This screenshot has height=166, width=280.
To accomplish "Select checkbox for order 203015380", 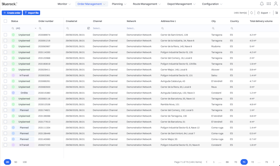I will (x=5, y=93).
